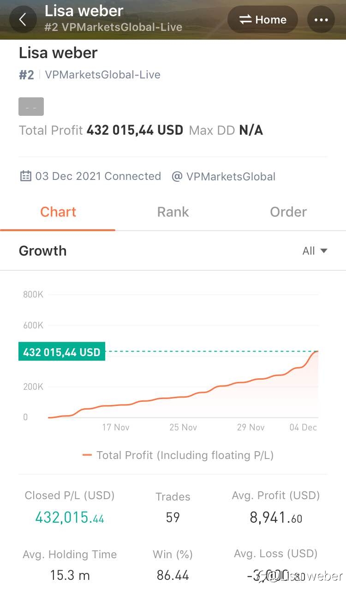This screenshot has height=596, width=346.
Task: Tap the calendar icon next to 03 Dec 2021
Action: pyautogui.click(x=25, y=176)
